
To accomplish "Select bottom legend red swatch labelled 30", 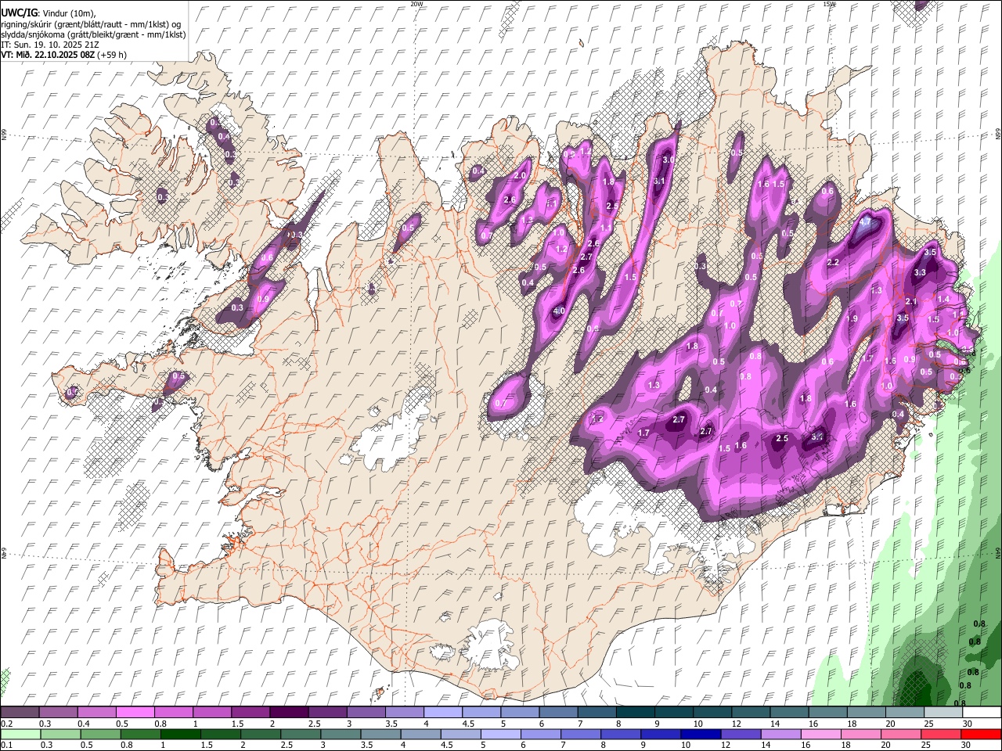I will coord(980,734).
